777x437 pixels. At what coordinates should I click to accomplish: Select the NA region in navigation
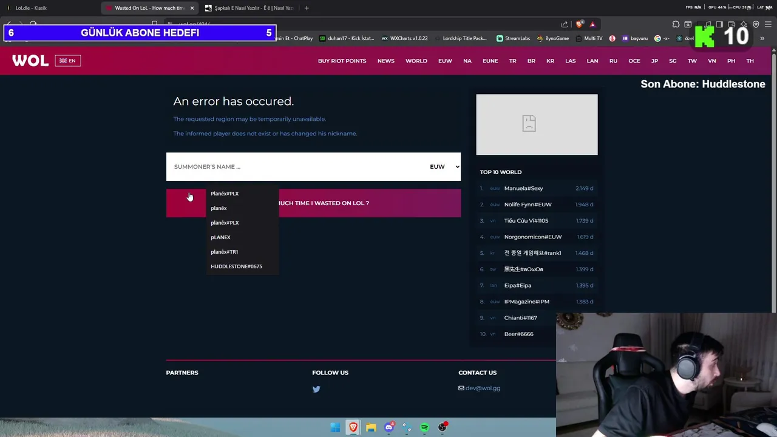click(467, 61)
